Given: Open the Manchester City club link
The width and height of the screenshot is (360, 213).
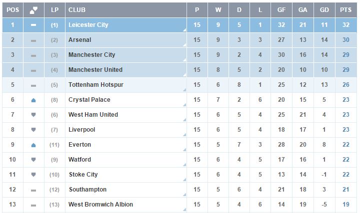Looking at the screenshot, I should click(x=91, y=55).
